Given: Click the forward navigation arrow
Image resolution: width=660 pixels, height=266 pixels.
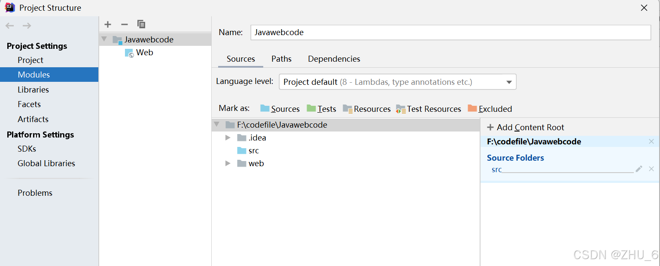Looking at the screenshot, I should (27, 26).
